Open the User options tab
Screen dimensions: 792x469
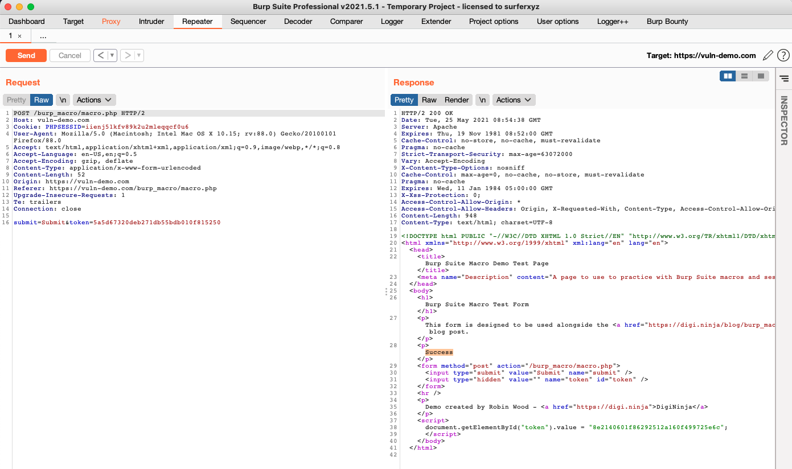pyautogui.click(x=558, y=22)
